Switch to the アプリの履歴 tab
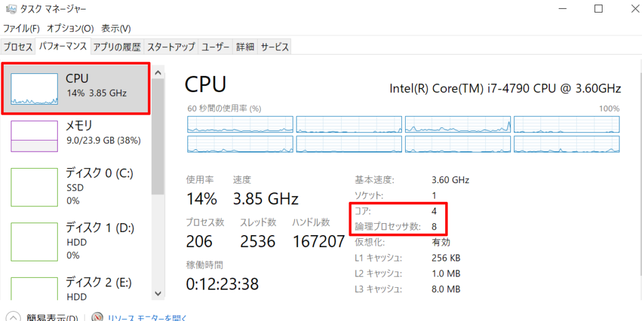The image size is (642, 321). point(117,46)
